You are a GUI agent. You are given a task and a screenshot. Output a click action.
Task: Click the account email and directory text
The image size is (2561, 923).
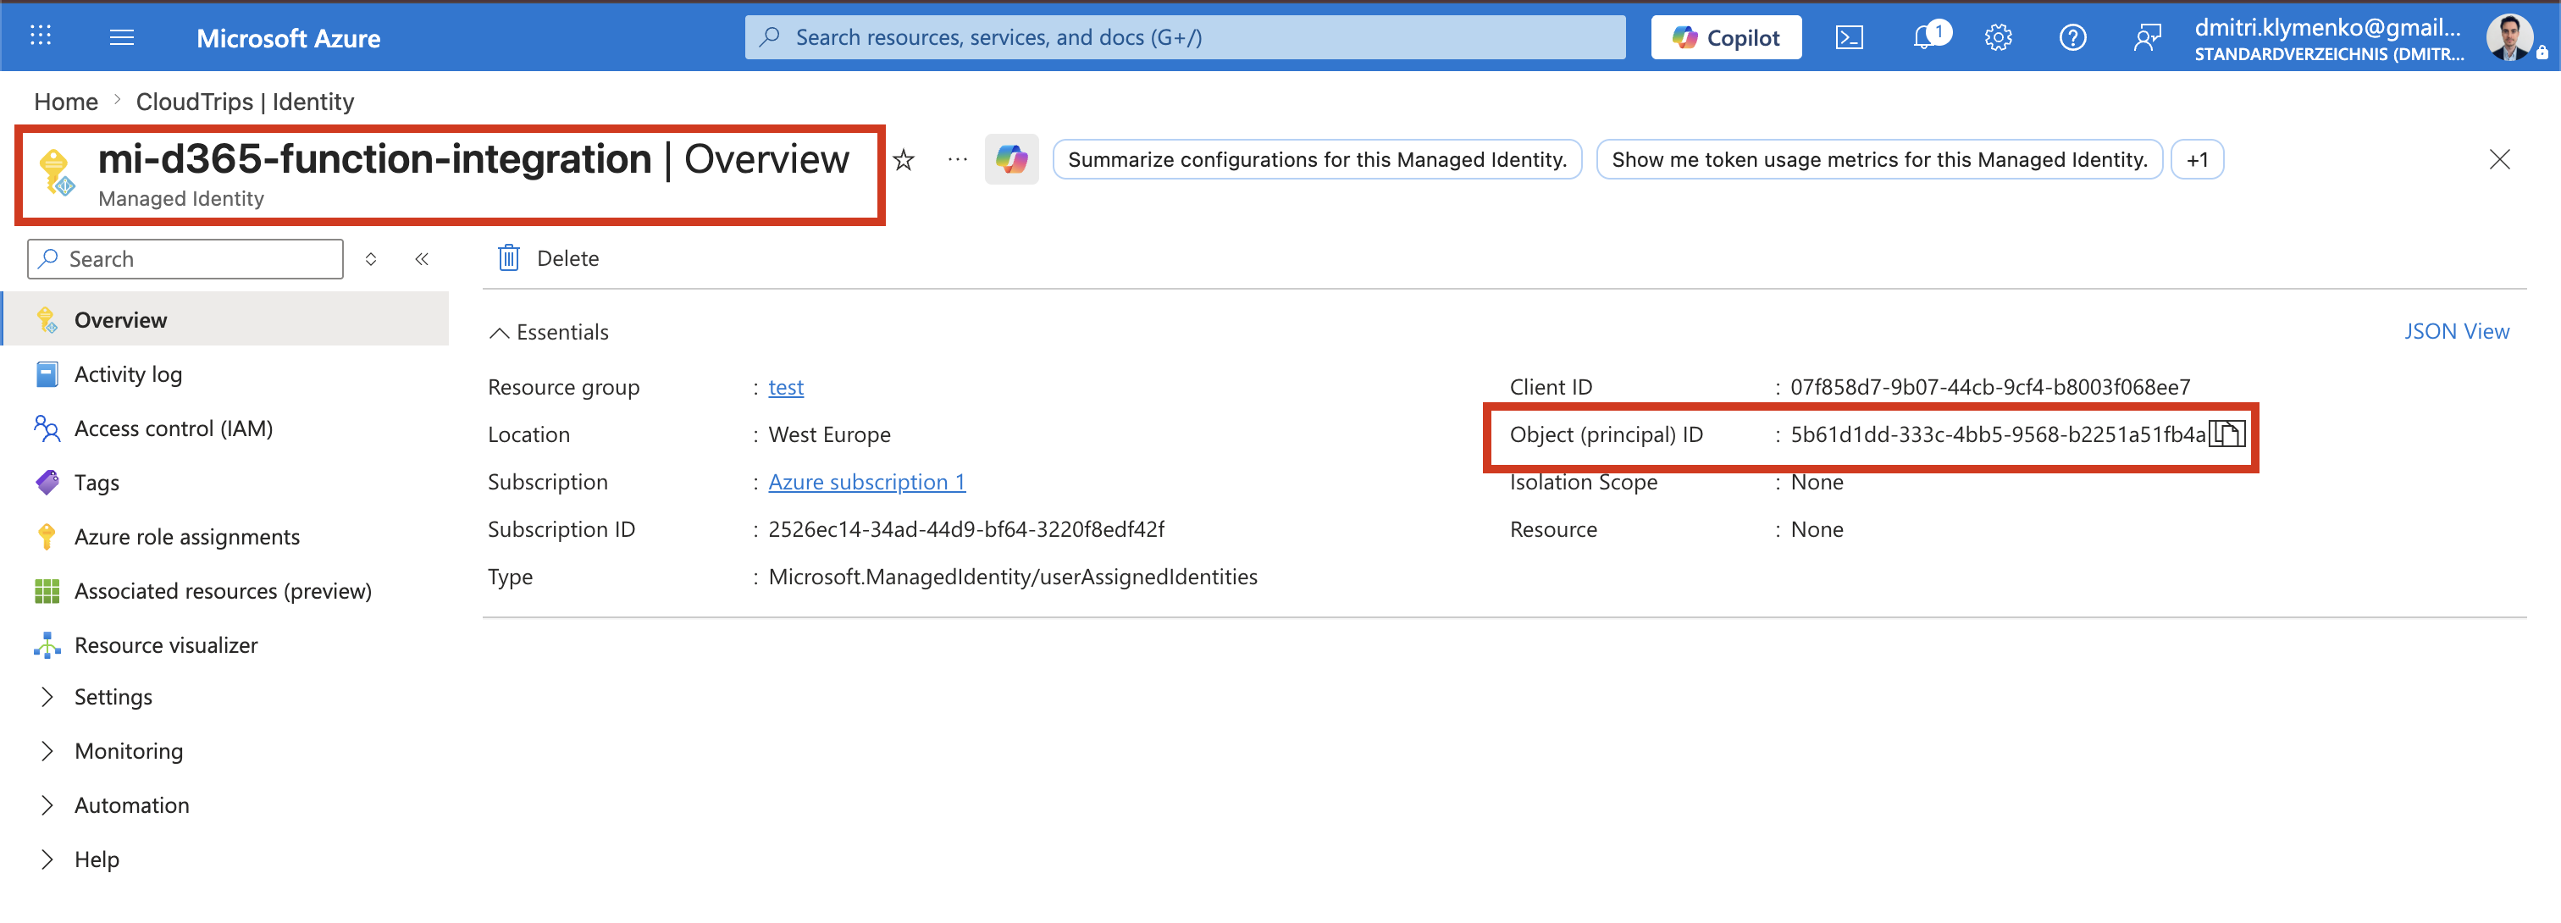[2328, 39]
